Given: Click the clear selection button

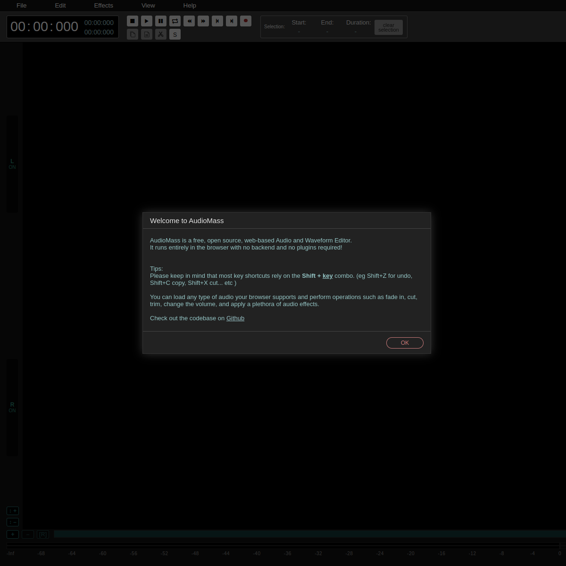Looking at the screenshot, I should (x=388, y=27).
